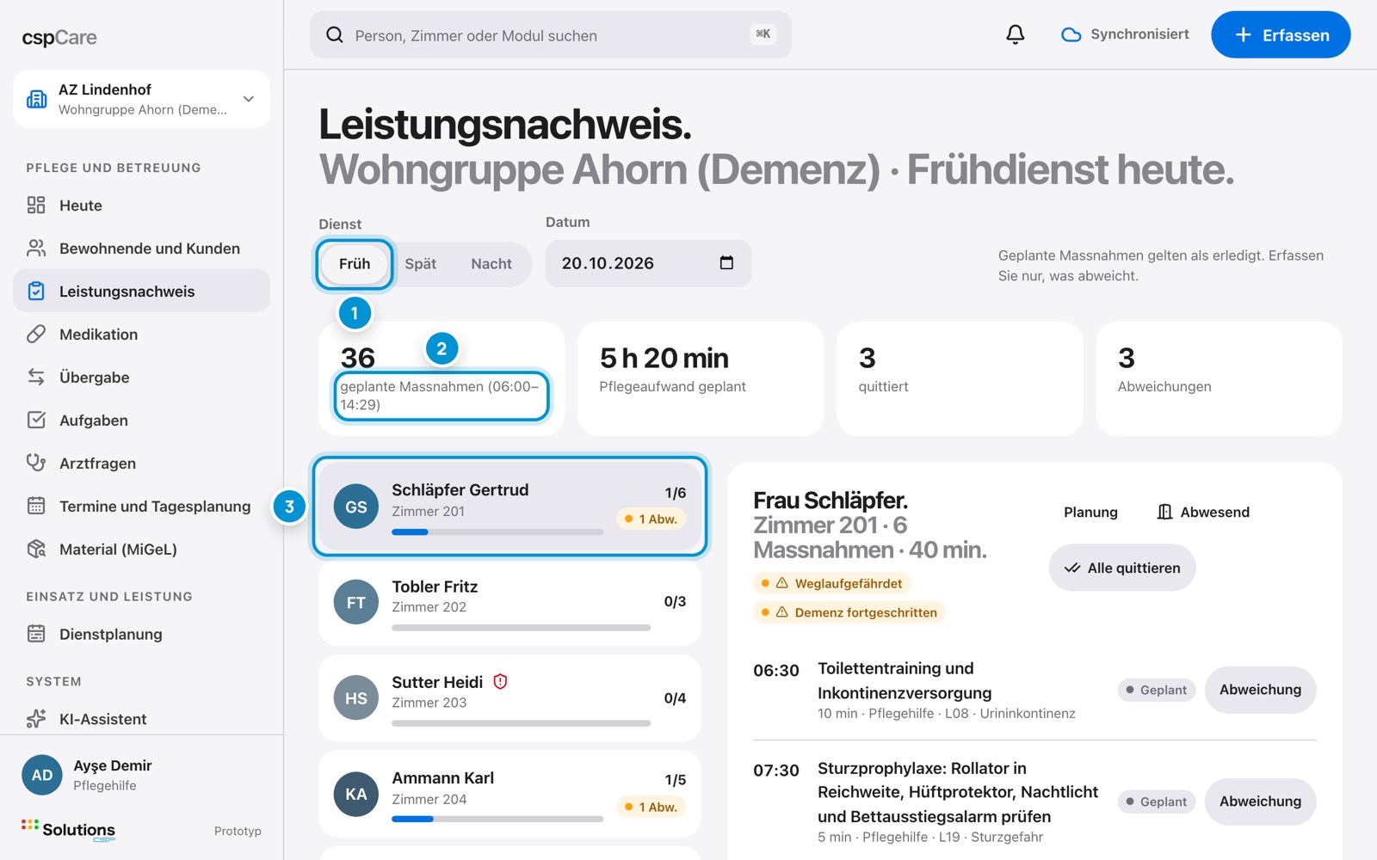Image resolution: width=1377 pixels, height=860 pixels.
Task: Click the Datum field showing 20.10.2026
Action: (x=648, y=263)
